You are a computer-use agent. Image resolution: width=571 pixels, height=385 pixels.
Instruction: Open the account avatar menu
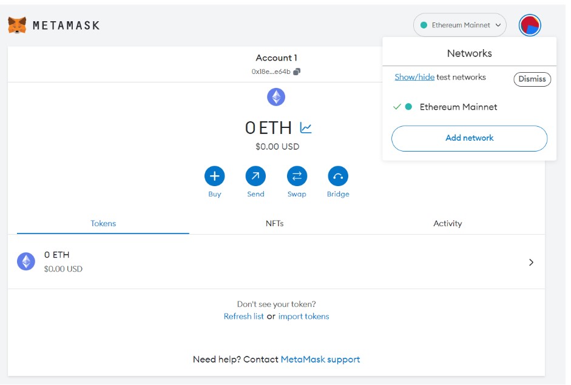530,25
